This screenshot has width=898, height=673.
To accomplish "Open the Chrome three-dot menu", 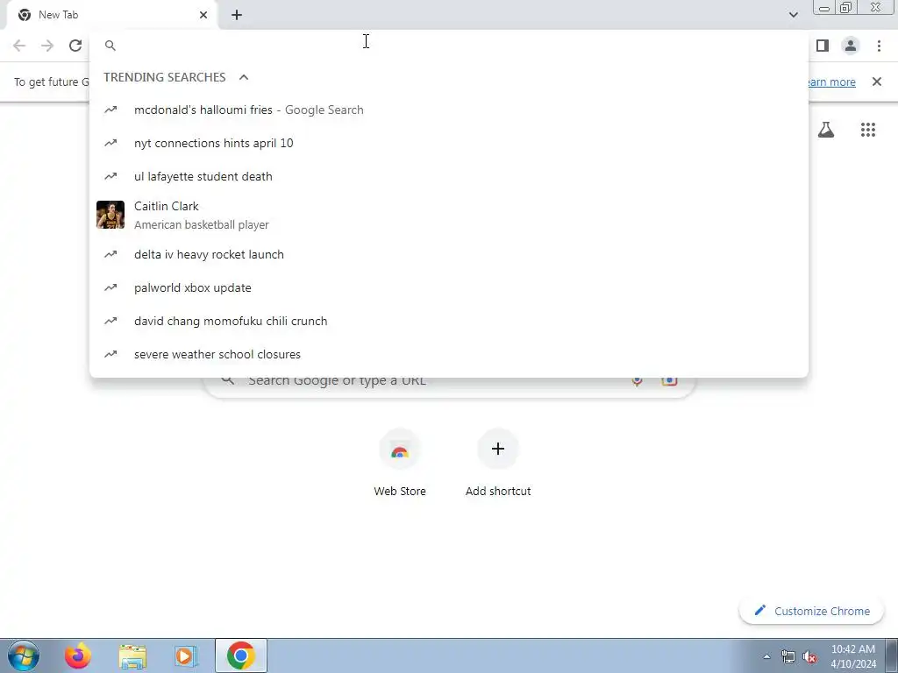I will point(879,46).
